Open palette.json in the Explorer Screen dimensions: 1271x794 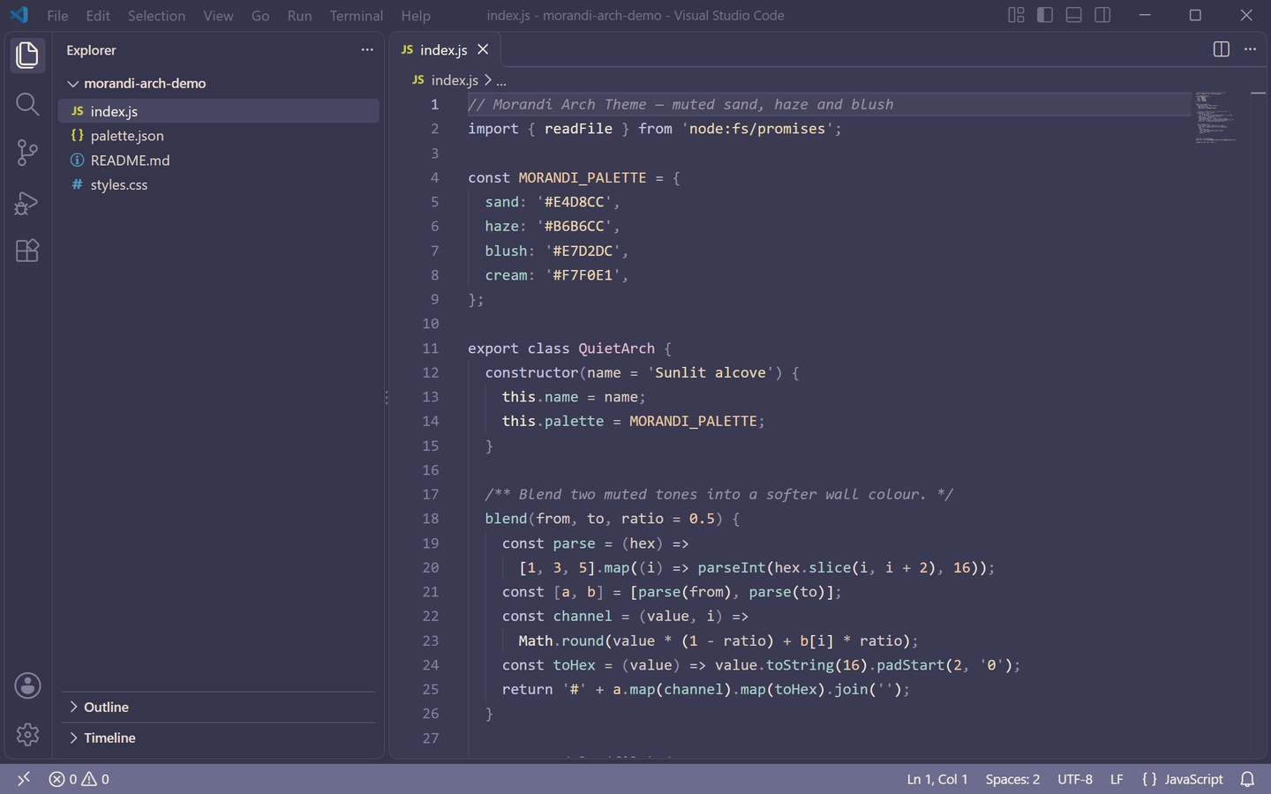[219, 135]
